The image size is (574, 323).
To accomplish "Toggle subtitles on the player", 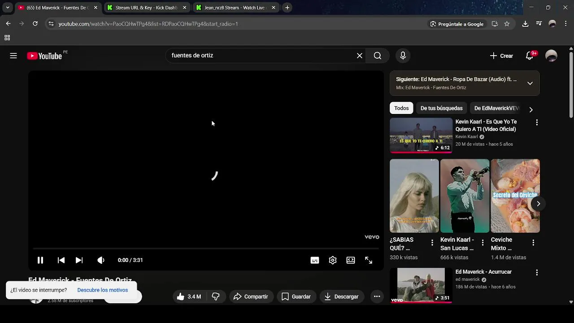I will [x=315, y=260].
